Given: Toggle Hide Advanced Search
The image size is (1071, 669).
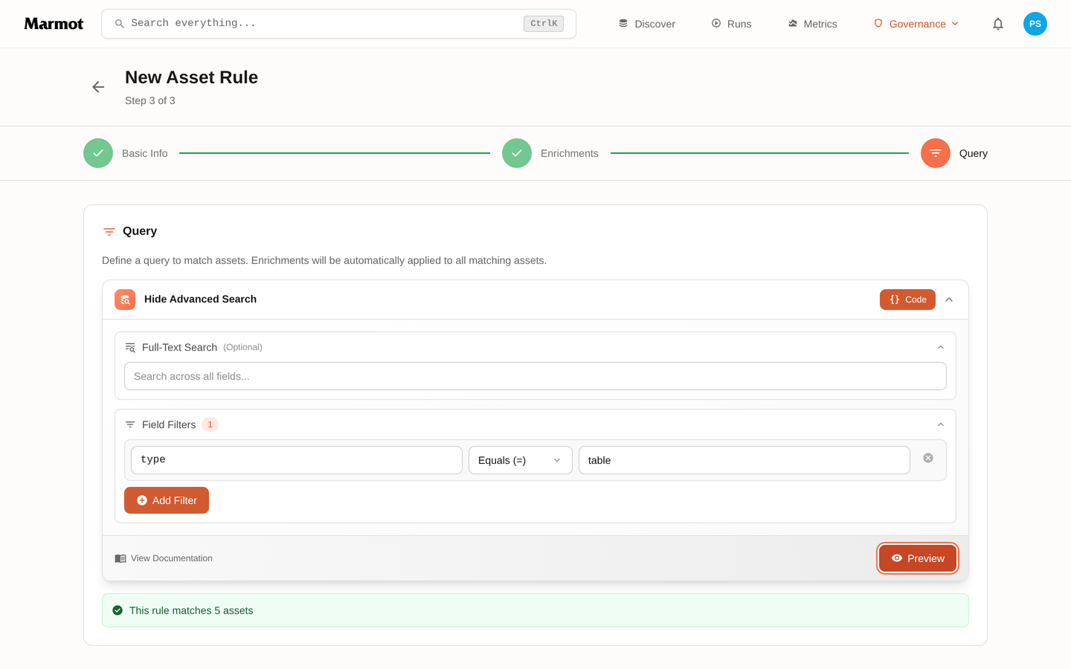Looking at the screenshot, I should (200, 299).
